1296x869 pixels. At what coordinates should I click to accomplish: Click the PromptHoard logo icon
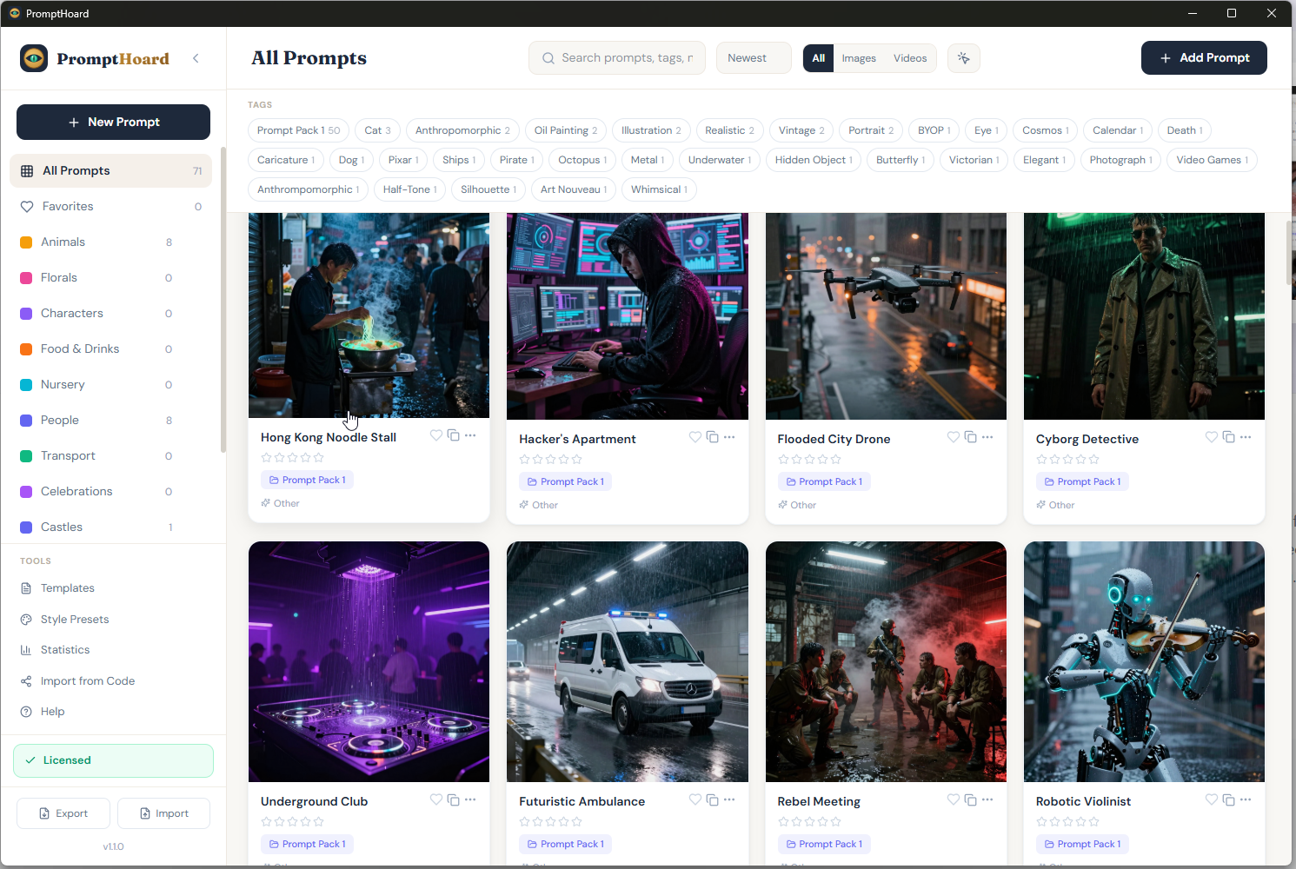[x=34, y=58]
